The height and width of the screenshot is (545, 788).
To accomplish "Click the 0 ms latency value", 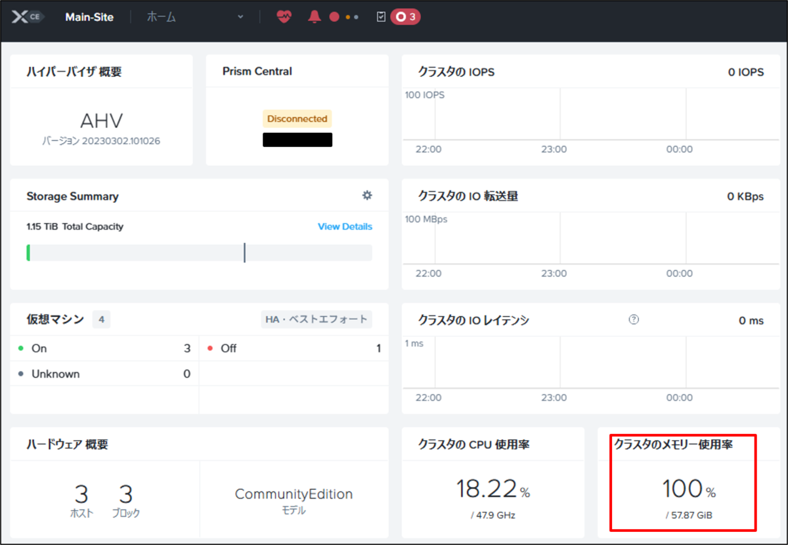I will click(x=751, y=320).
